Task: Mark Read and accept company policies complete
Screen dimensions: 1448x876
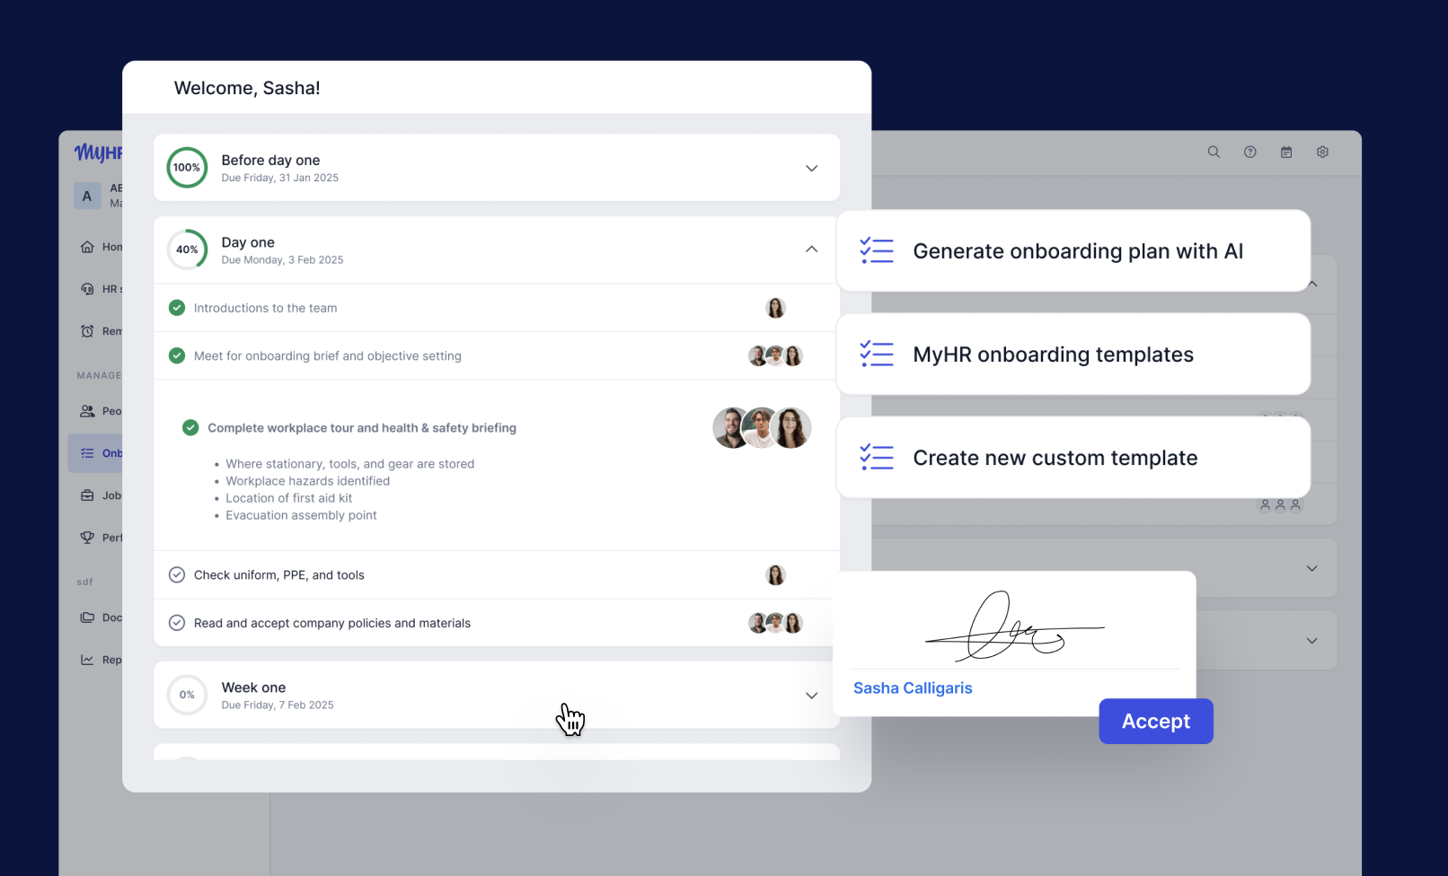Action: pyautogui.click(x=177, y=623)
